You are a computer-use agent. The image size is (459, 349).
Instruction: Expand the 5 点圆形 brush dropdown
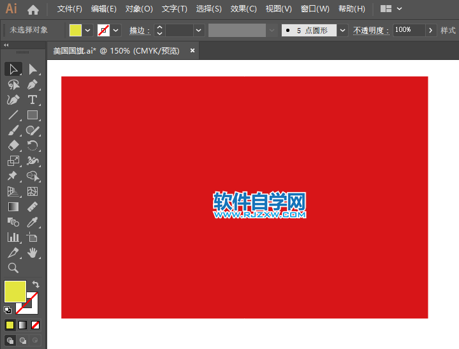point(343,30)
